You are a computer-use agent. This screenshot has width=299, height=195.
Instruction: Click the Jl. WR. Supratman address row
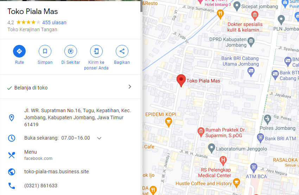coord(70,117)
